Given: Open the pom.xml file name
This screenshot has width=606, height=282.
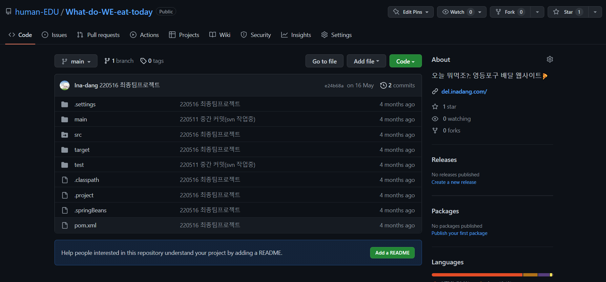Looking at the screenshot, I should tap(85, 225).
